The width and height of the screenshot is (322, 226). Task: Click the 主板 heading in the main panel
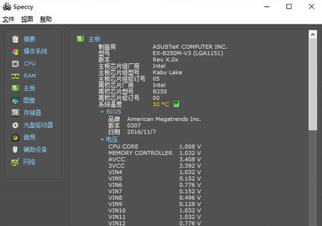[94, 39]
